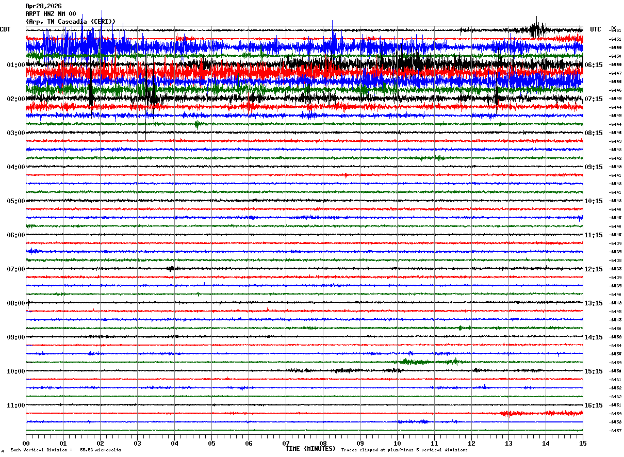Click the "15:15" UTC time label
The width and height of the screenshot is (624, 457).
(x=594, y=371)
